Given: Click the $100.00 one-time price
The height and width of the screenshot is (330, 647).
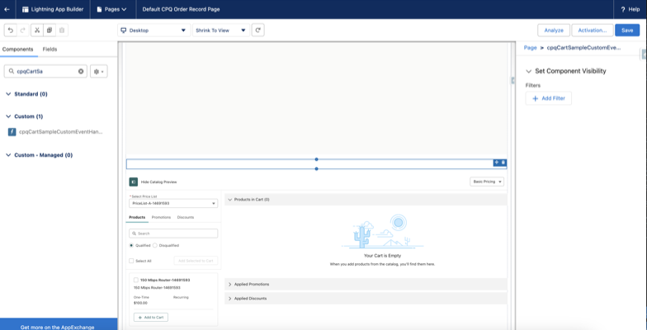Looking at the screenshot, I should [140, 304].
